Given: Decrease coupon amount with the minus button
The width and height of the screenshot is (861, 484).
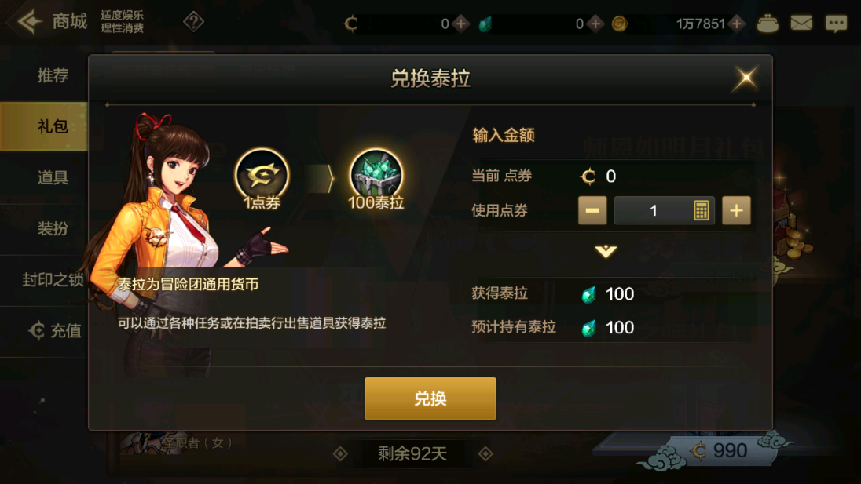Looking at the screenshot, I should [592, 210].
